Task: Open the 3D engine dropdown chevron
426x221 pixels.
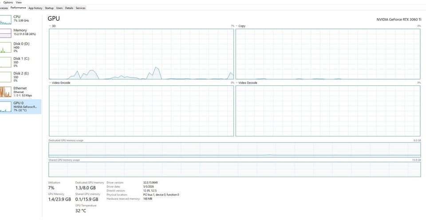Action: click(x=50, y=26)
